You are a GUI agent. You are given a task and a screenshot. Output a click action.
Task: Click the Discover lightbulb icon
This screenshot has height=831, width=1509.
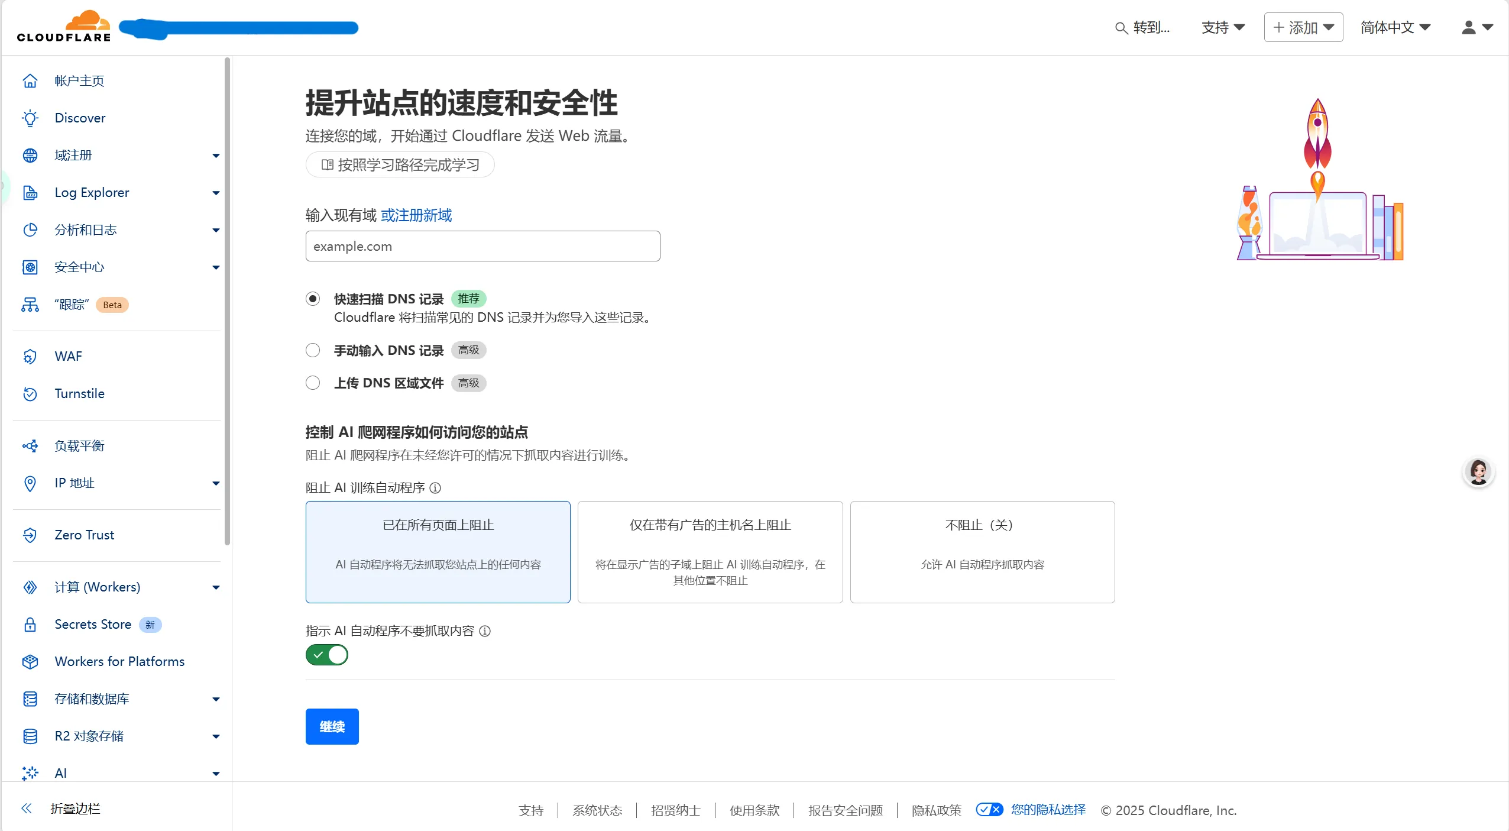[x=30, y=118]
